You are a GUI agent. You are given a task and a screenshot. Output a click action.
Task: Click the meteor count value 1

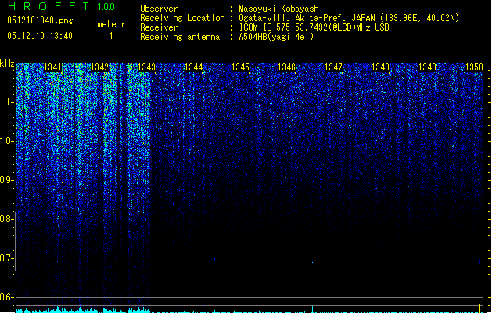pyautogui.click(x=111, y=36)
